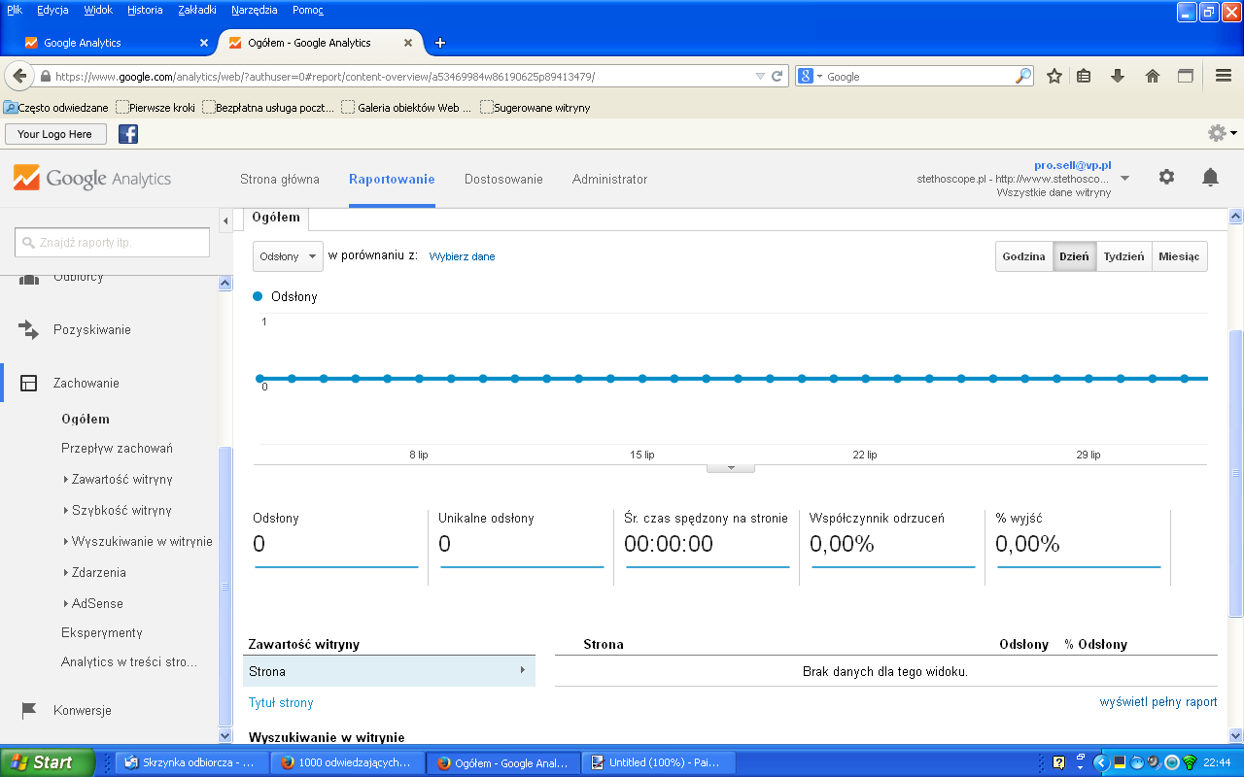Open the toolbar gear options dropdown

click(1222, 133)
